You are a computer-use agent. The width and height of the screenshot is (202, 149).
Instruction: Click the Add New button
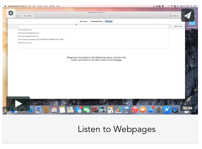tap(28, 16)
